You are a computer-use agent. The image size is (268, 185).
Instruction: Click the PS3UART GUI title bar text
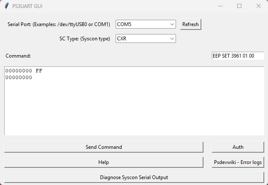(27, 6)
